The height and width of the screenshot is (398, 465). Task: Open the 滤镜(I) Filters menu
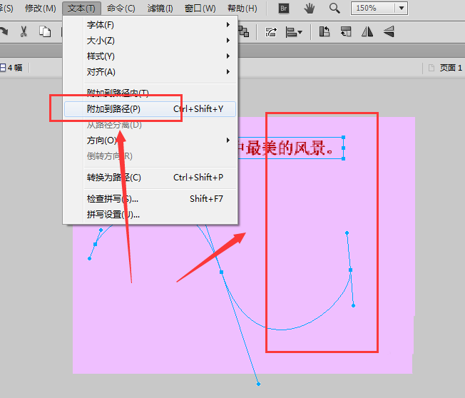pyautogui.click(x=160, y=9)
